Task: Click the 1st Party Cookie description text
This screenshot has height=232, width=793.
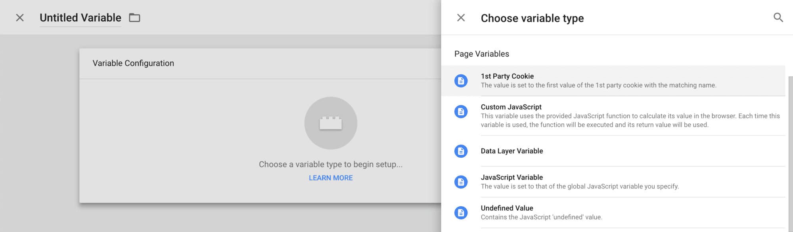Action: 599,85
